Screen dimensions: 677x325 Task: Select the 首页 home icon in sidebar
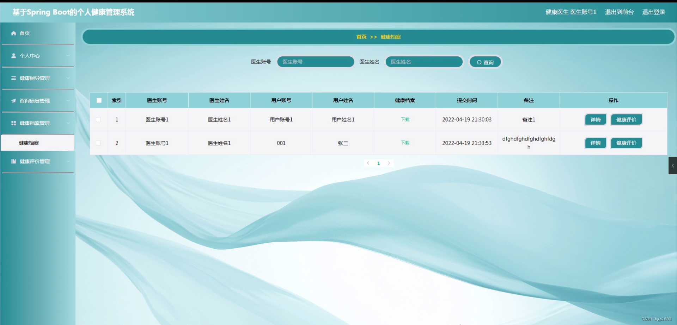tap(13, 33)
